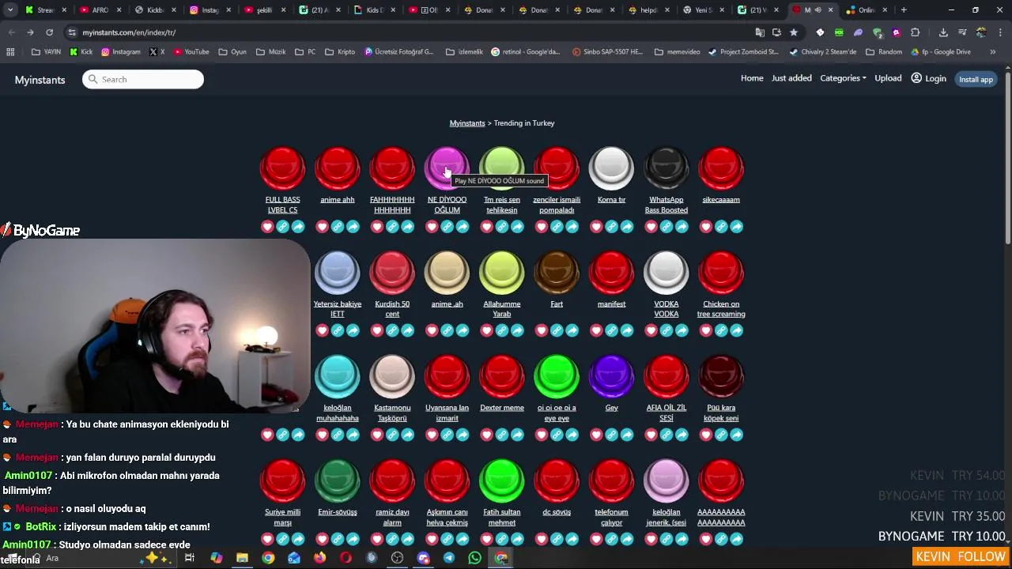Play the sikecaaaam red button
The image size is (1012, 569).
tap(721, 168)
